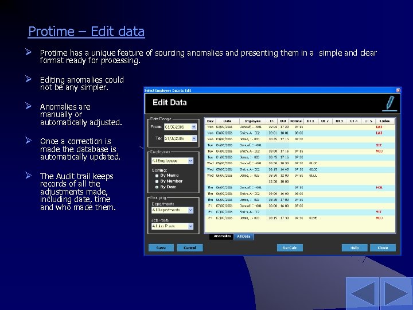The image size is (413, 310).
Task: Click the Re-Calc button
Action: 290,248
